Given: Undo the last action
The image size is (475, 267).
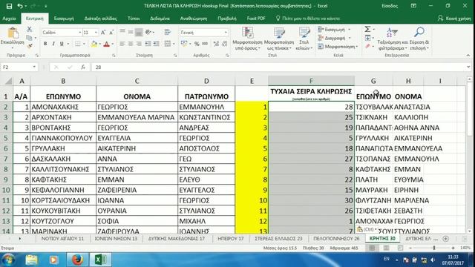Looking at the screenshot, I should coord(20,6).
